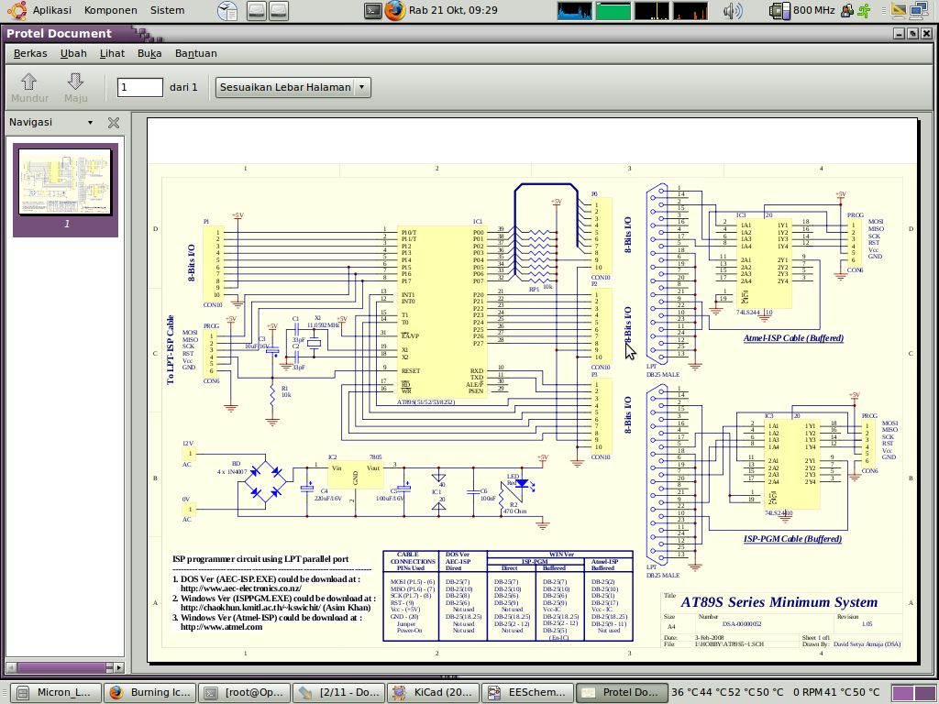Click the yellow display tray icon

899,10
